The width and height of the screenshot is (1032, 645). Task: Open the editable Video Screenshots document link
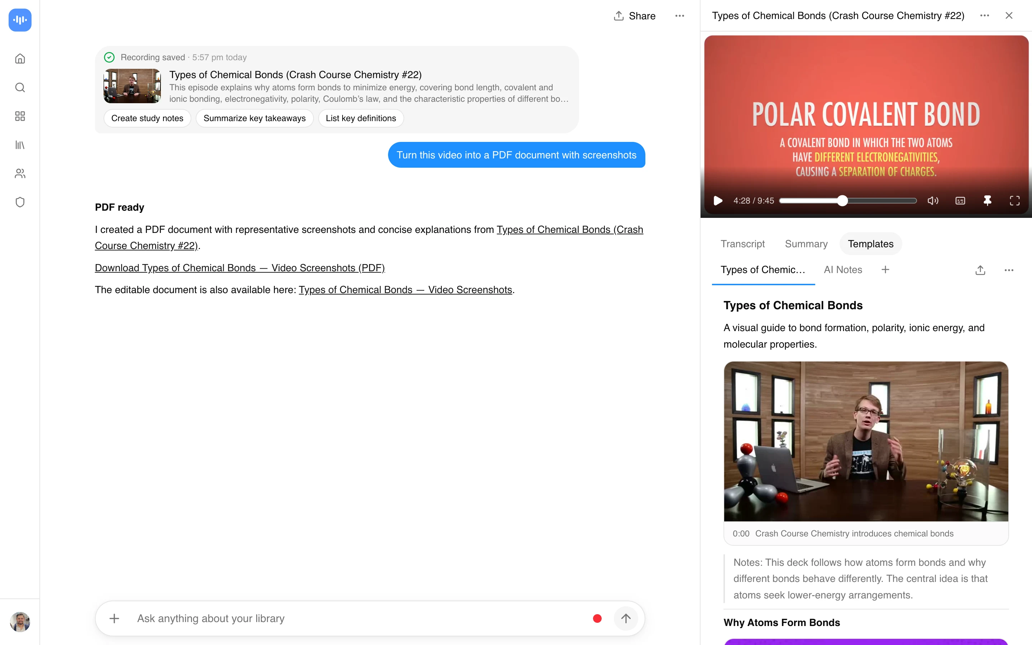tap(405, 290)
